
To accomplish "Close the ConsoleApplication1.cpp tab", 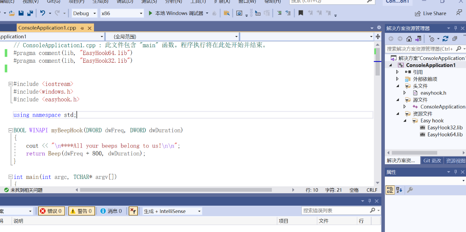I will pyautogui.click(x=90, y=28).
